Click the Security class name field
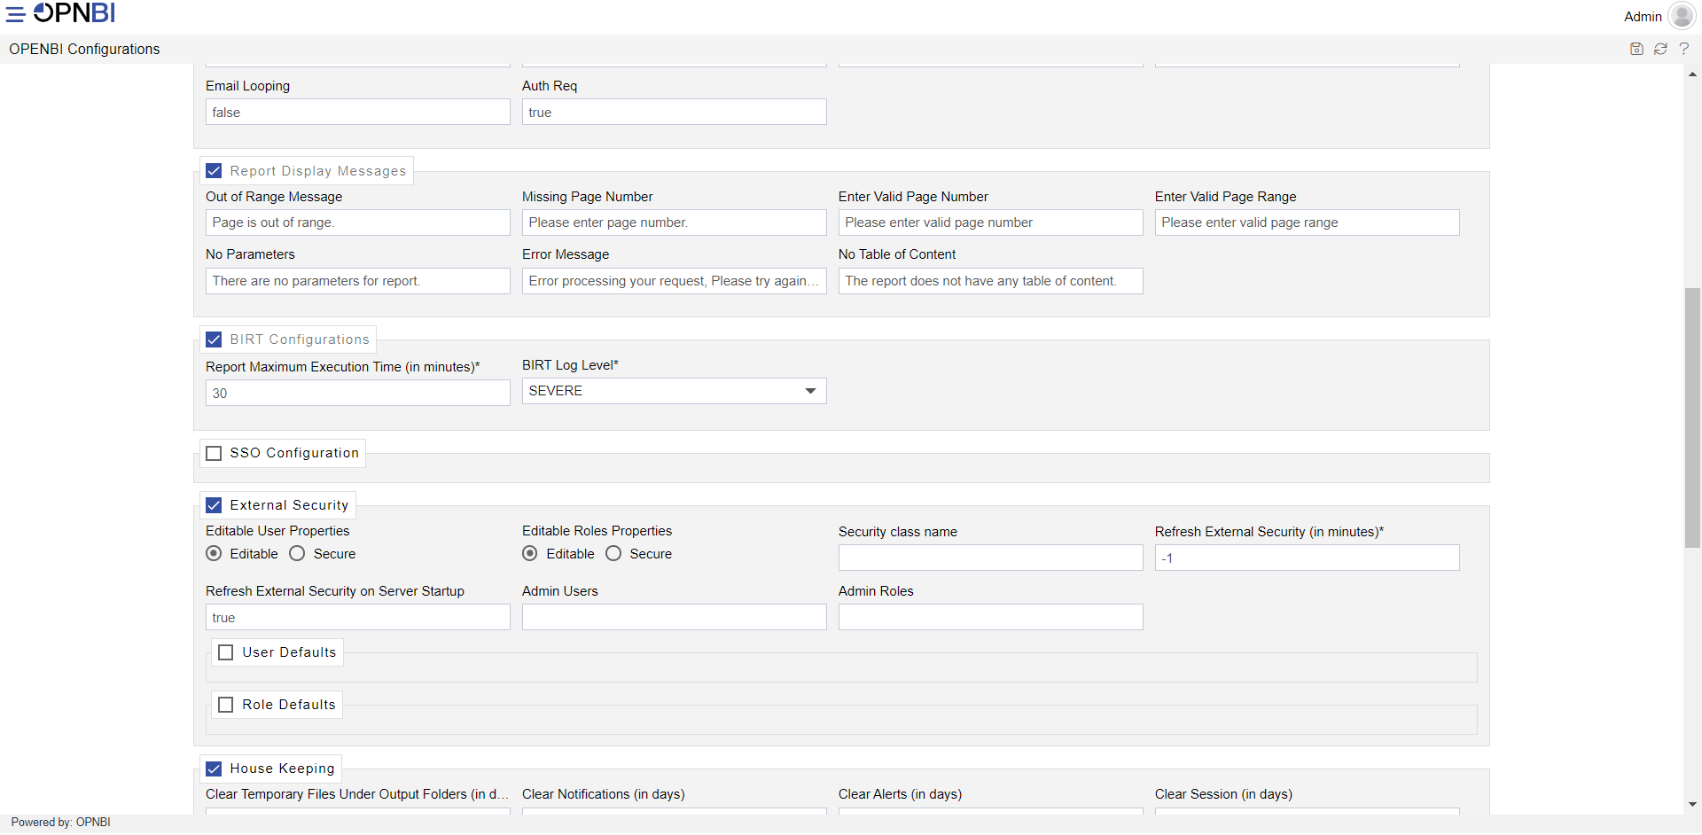The width and height of the screenshot is (1702, 835). tap(990, 558)
